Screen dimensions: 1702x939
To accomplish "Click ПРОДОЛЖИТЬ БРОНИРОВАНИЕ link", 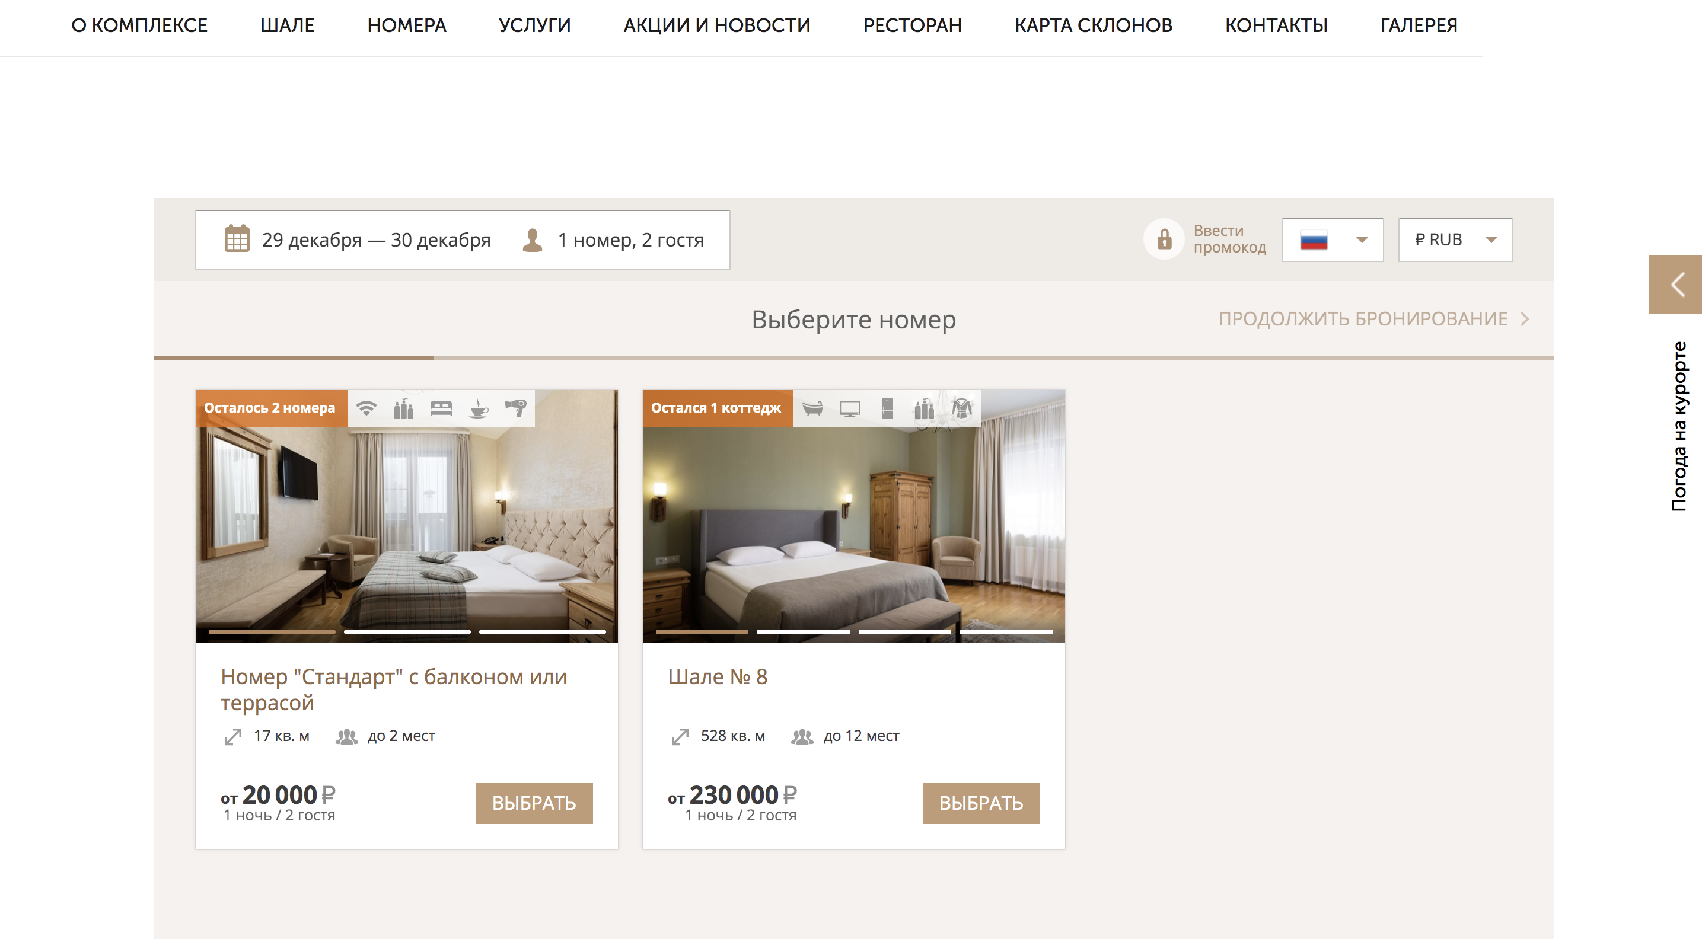I will click(x=1373, y=319).
